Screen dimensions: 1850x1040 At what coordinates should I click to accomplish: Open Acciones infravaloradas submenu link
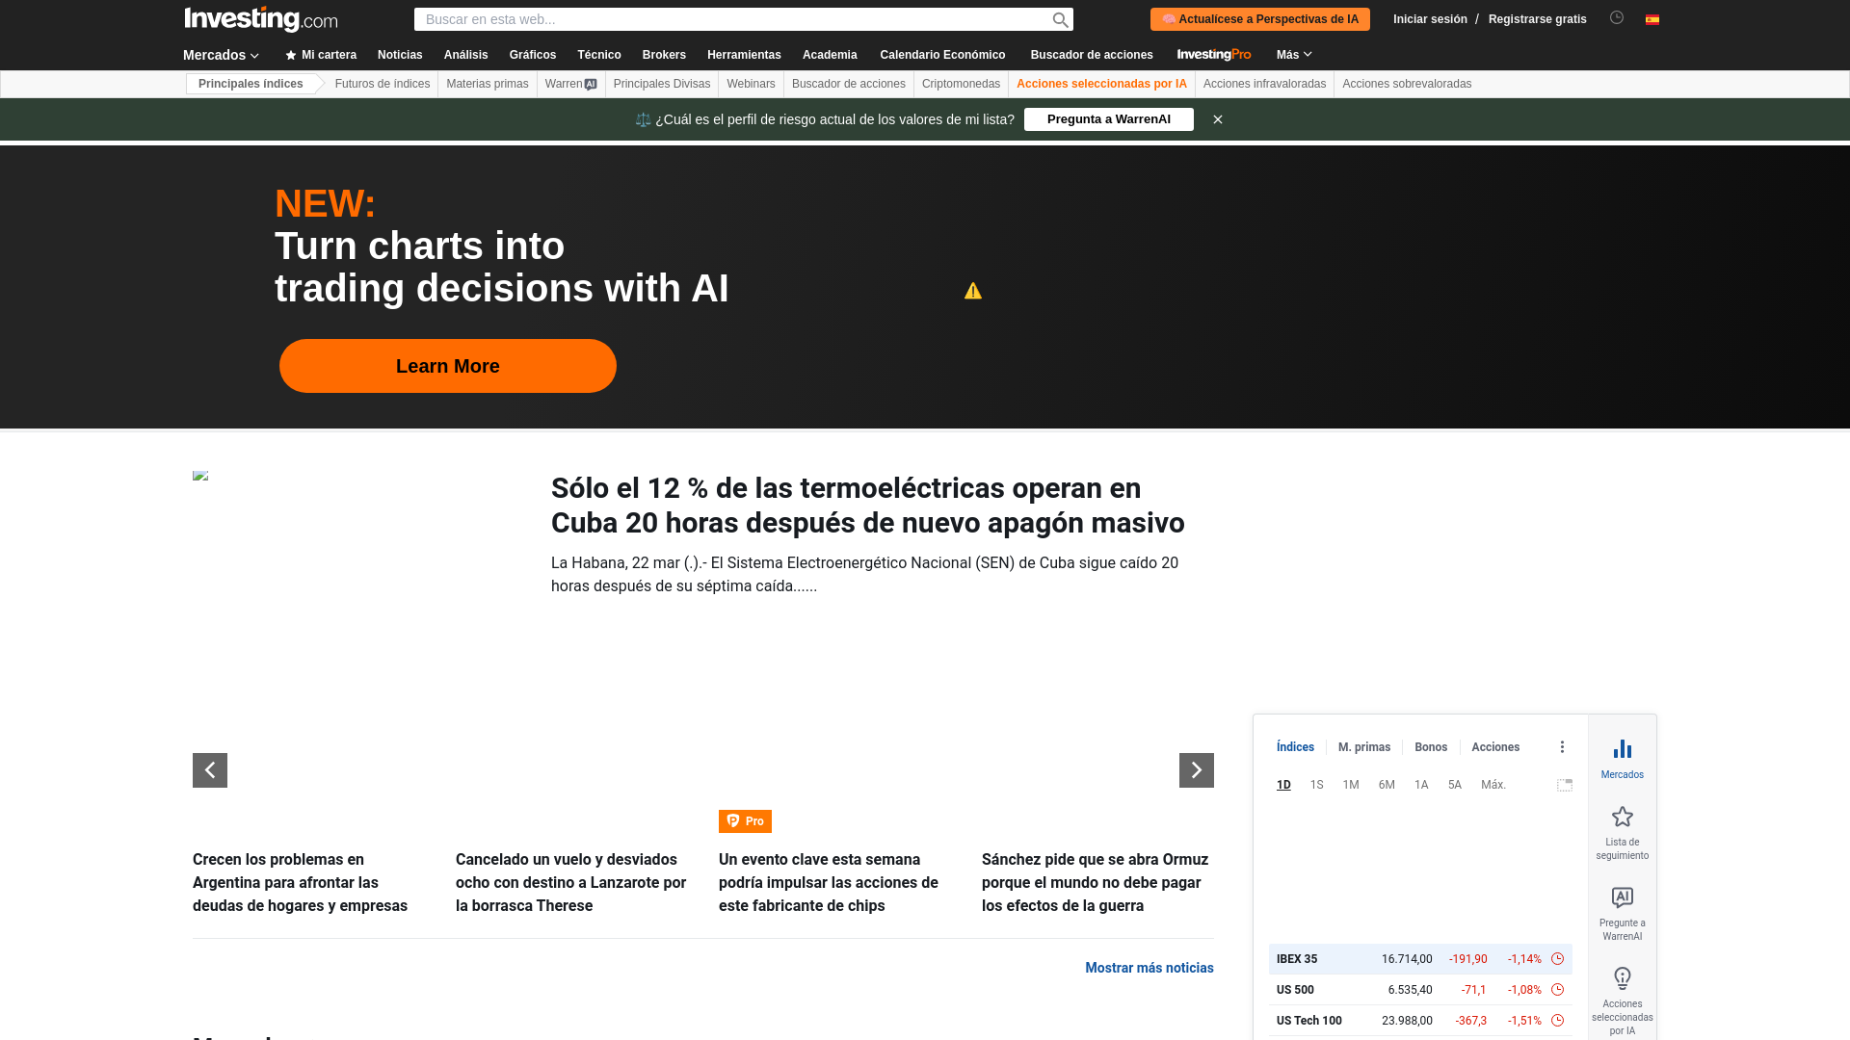[1264, 84]
